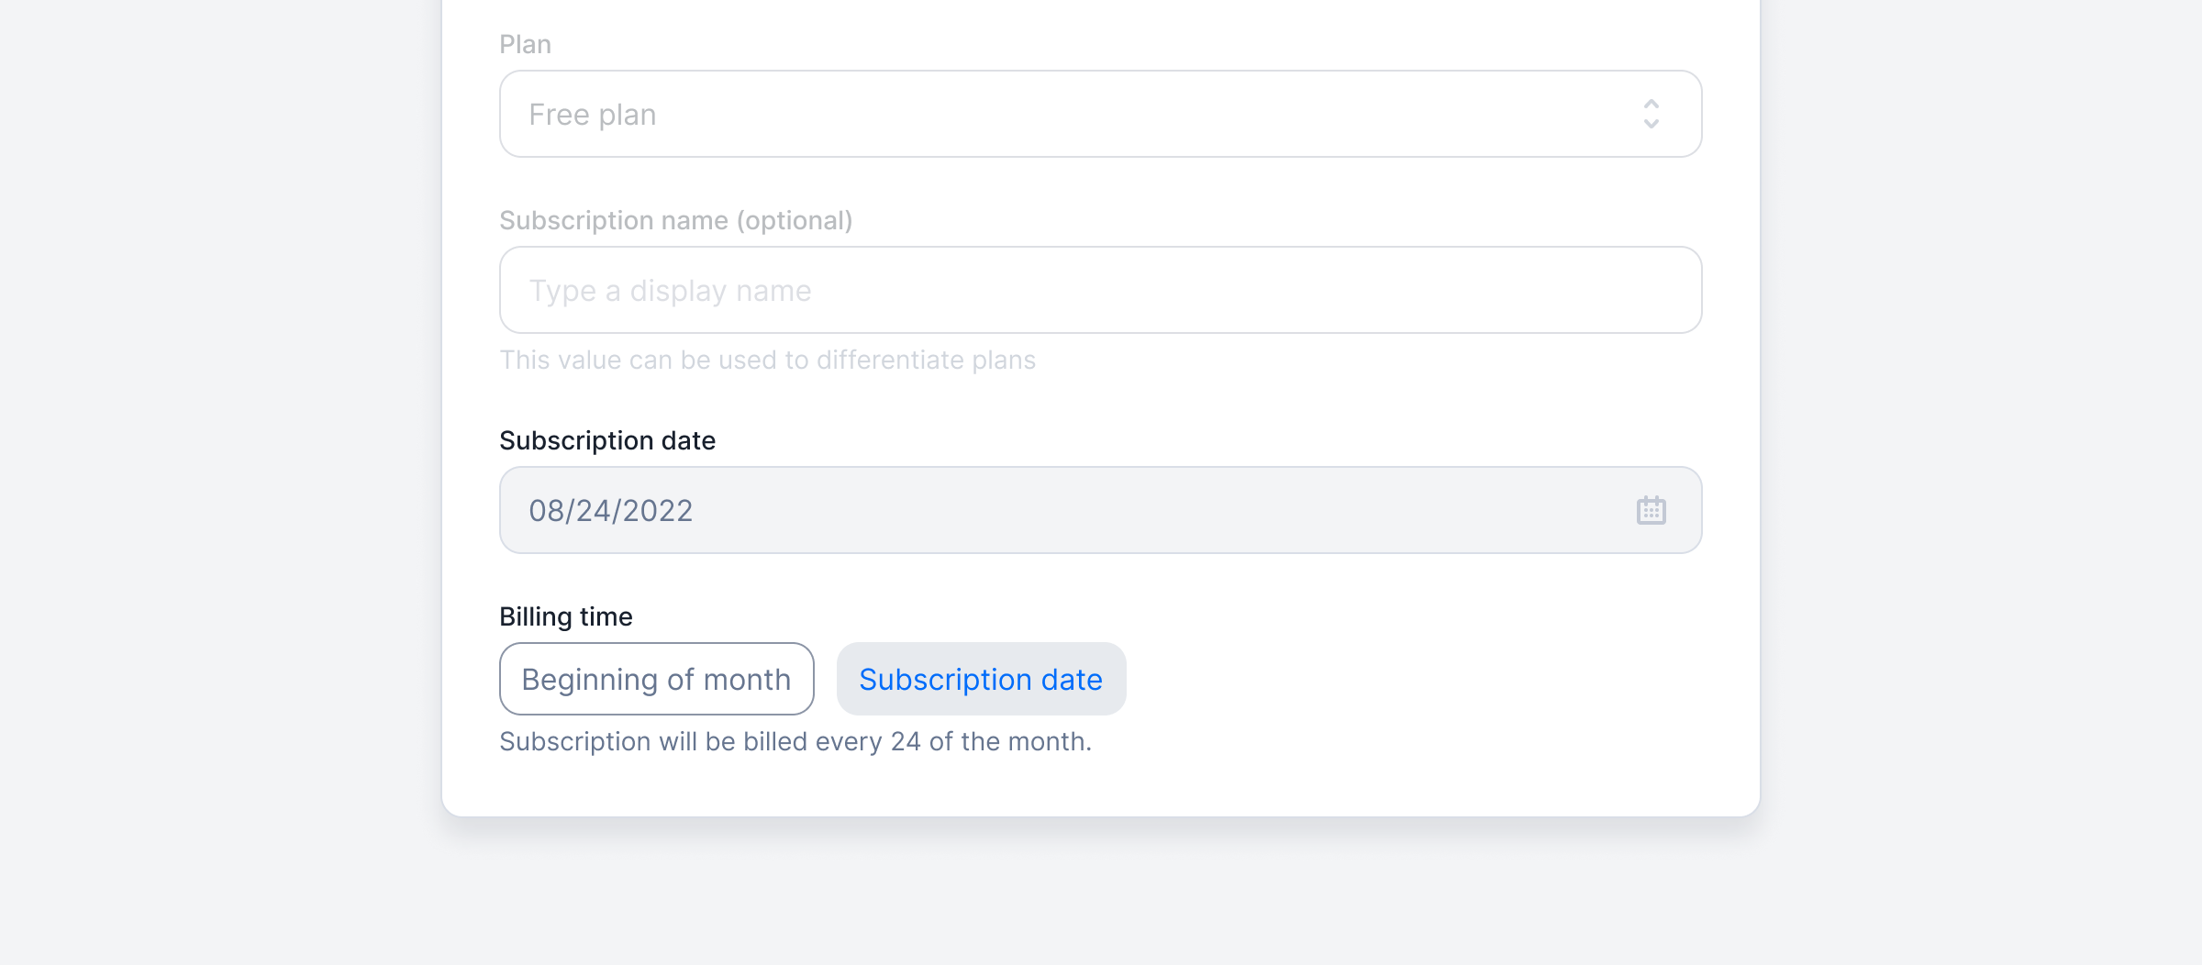Click the Plan field label

point(525,44)
